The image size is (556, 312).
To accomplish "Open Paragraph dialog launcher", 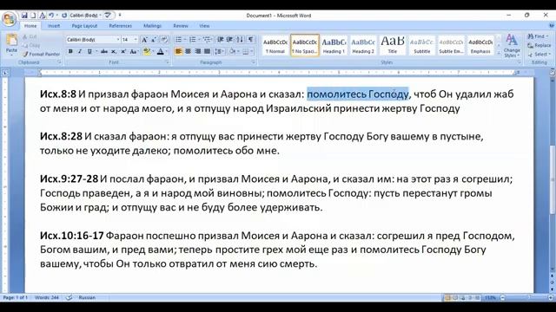I will tap(254, 62).
